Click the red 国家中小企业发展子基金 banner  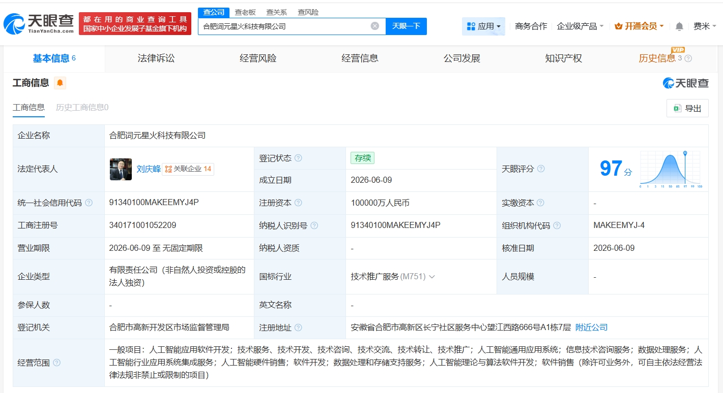point(135,23)
